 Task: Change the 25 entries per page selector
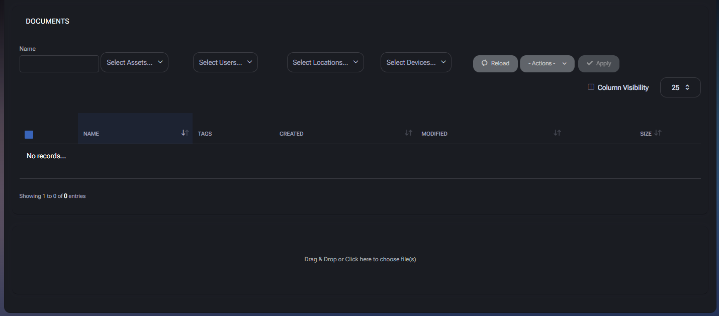(680, 87)
